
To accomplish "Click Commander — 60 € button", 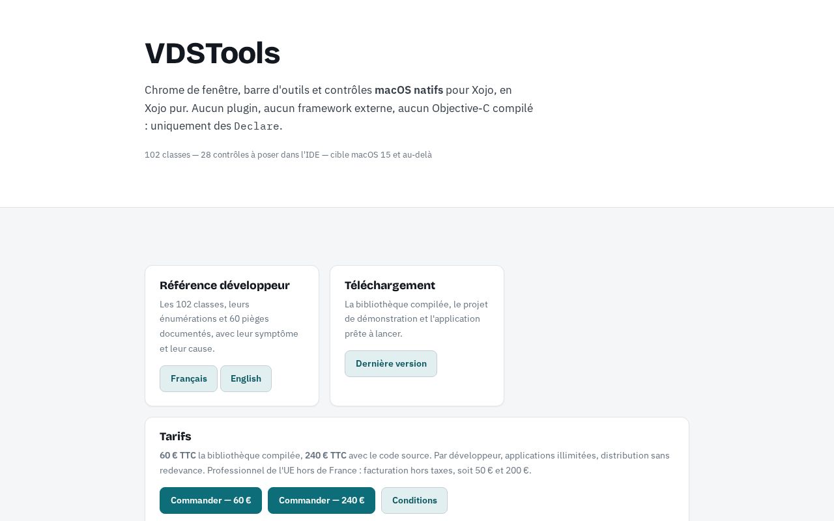I will click(210, 500).
